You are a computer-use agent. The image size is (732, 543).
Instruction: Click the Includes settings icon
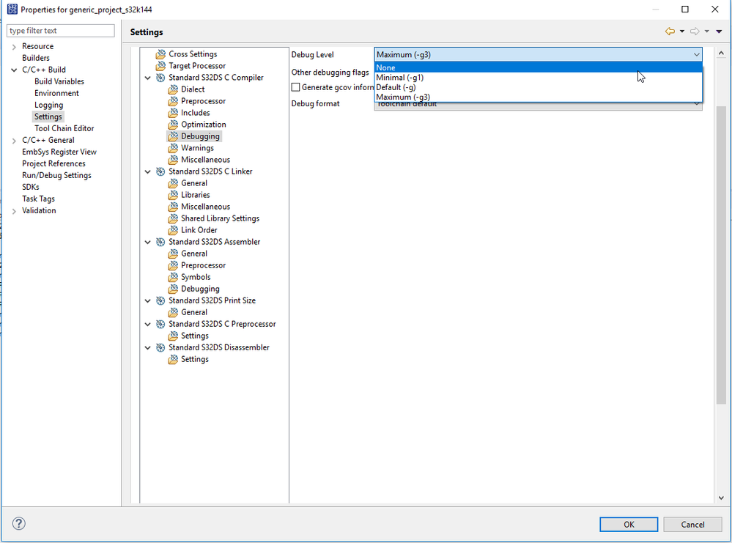[x=173, y=113]
